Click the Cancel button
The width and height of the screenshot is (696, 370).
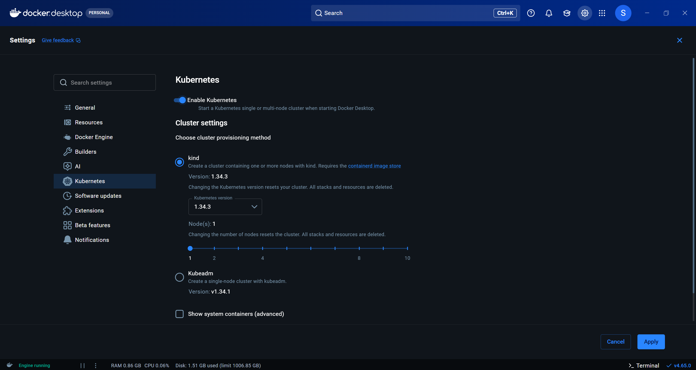(x=615, y=342)
